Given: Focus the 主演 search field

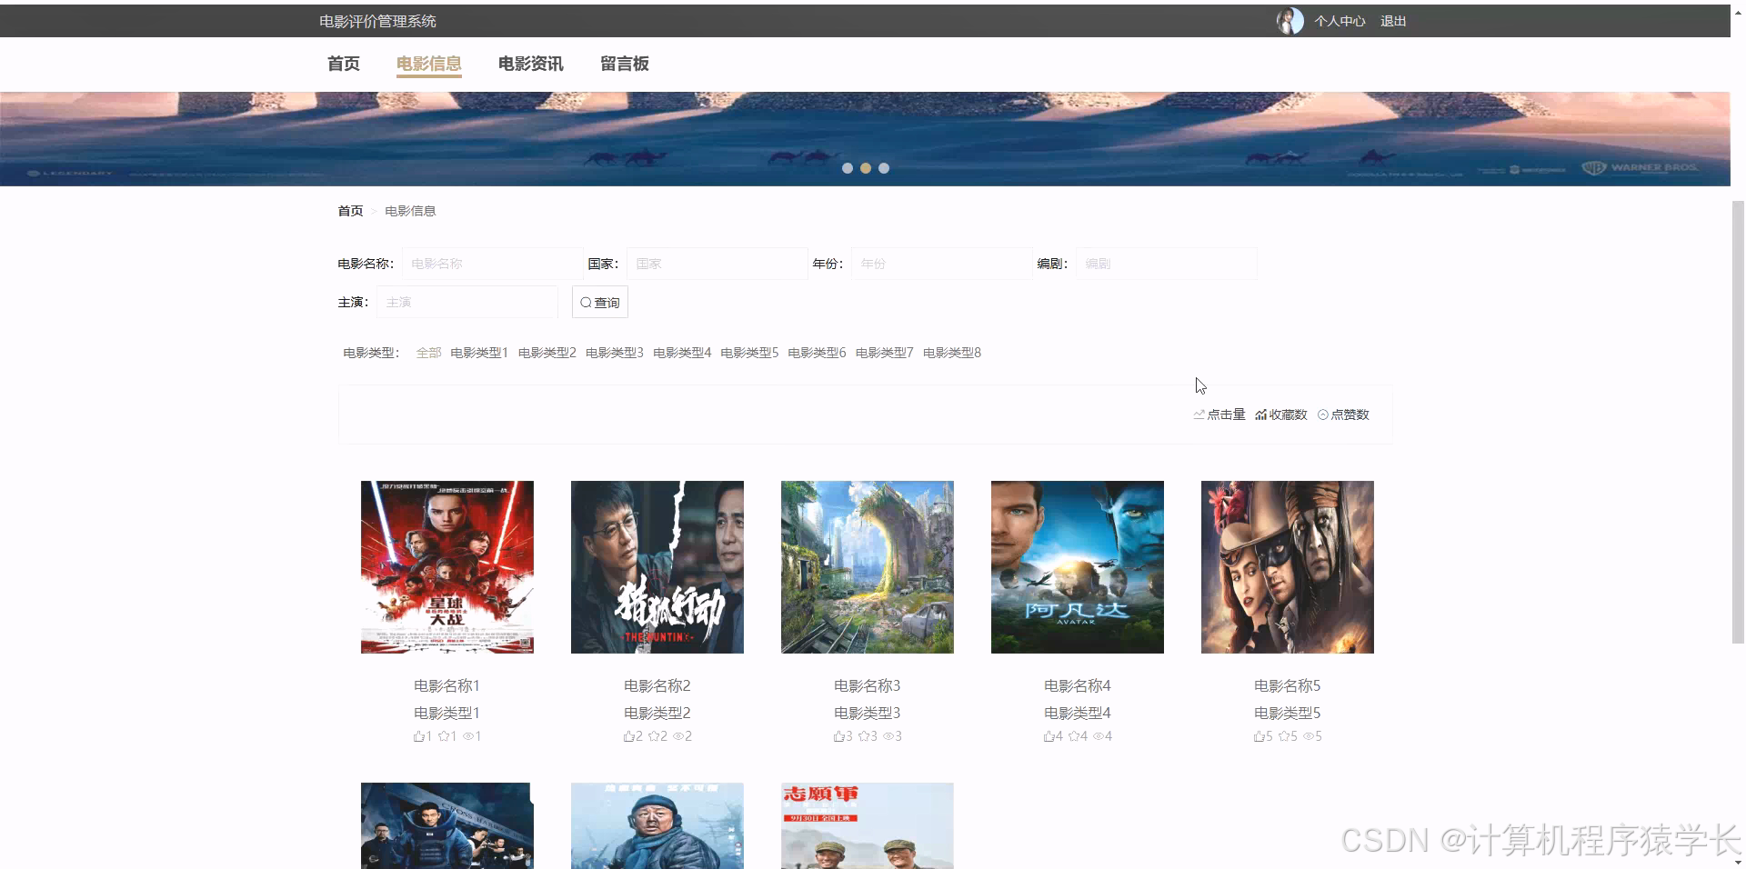Looking at the screenshot, I should [467, 302].
